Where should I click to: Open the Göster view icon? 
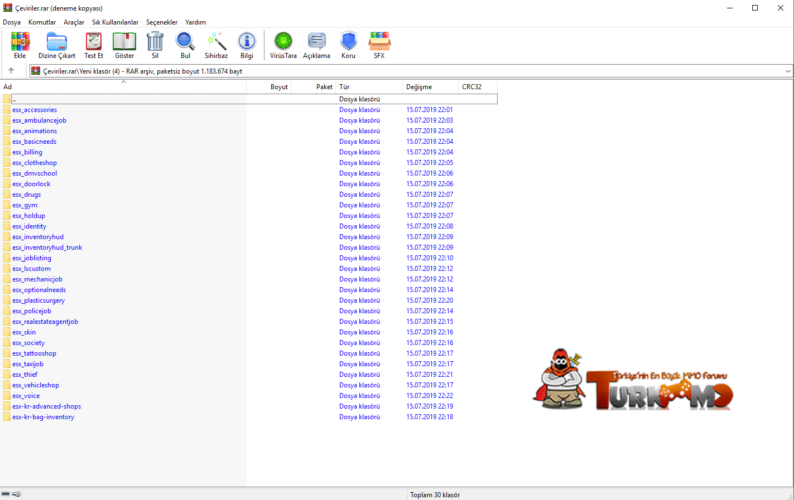point(124,42)
